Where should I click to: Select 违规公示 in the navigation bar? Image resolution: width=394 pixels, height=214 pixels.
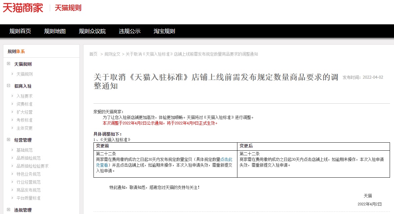pyautogui.click(x=130, y=31)
